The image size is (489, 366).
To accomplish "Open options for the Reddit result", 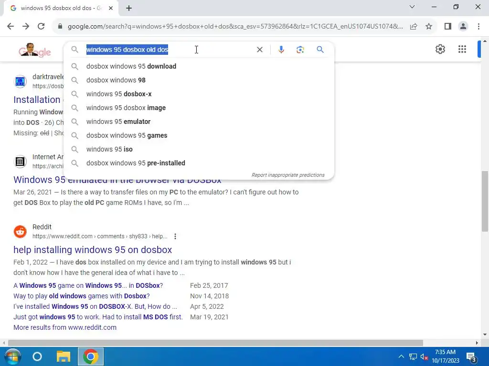I will 175,236.
